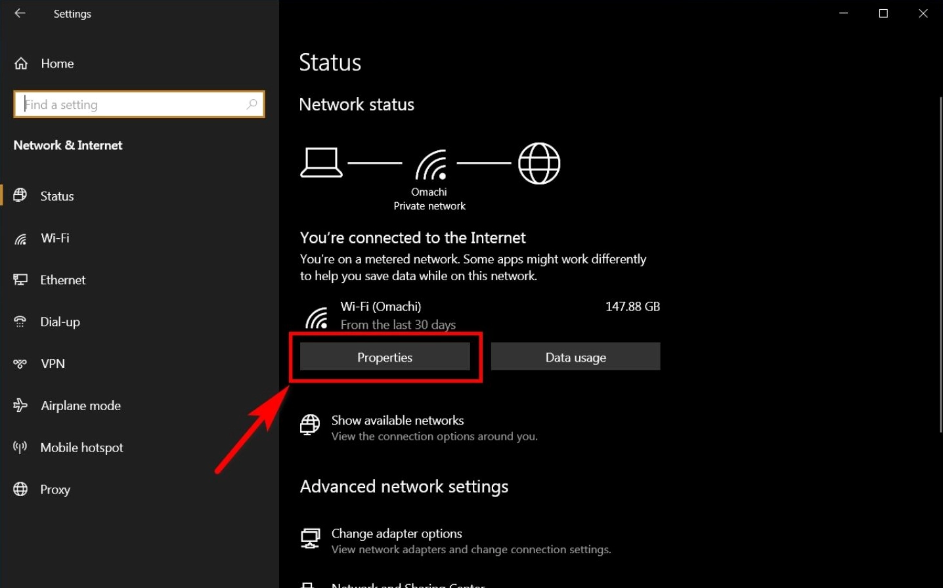Select the Dial-up phone icon
The height and width of the screenshot is (588, 943).
point(20,322)
